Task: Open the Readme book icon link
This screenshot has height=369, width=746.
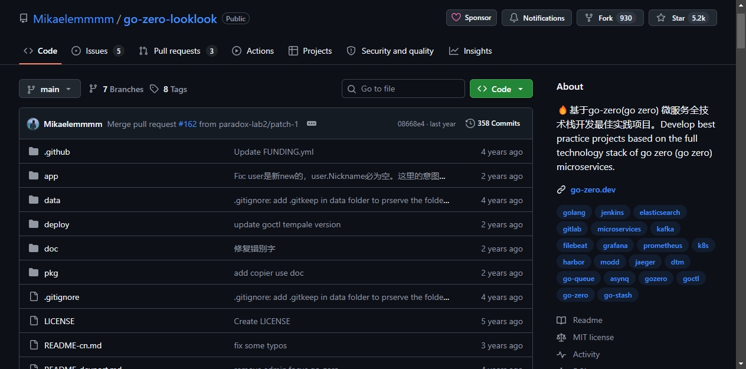Action: [x=561, y=320]
